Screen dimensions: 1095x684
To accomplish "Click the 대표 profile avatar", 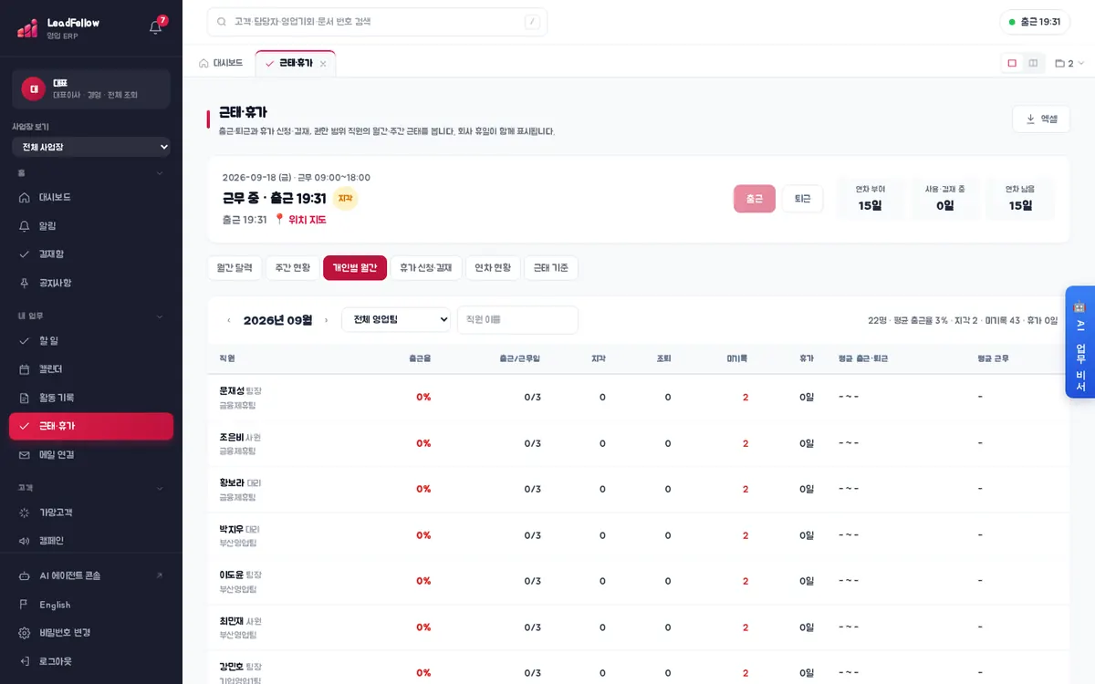I will 34,88.
